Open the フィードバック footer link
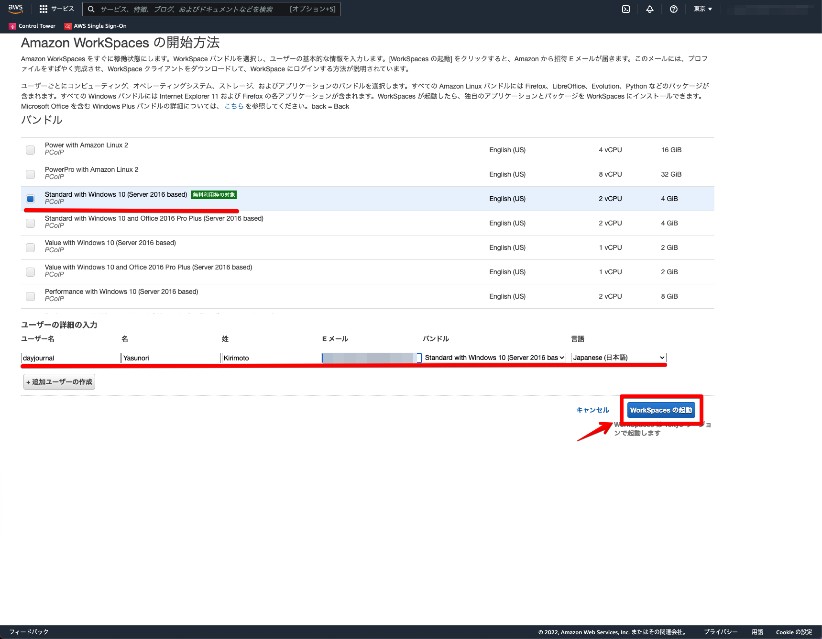Image resolution: width=822 pixels, height=639 pixels. (x=29, y=632)
